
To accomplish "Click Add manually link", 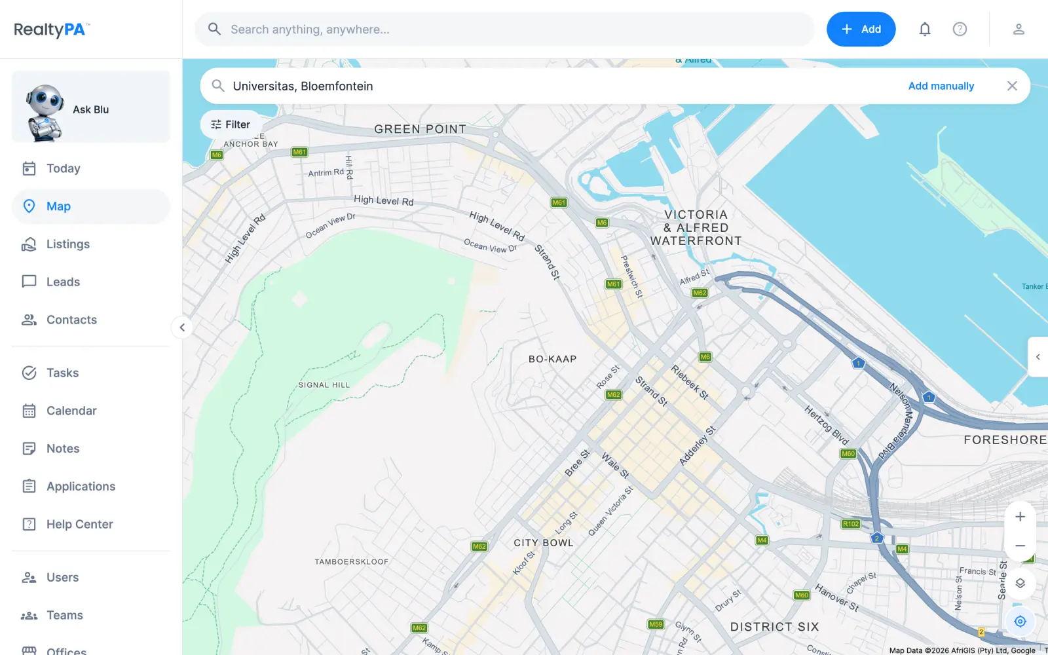I will tap(941, 86).
